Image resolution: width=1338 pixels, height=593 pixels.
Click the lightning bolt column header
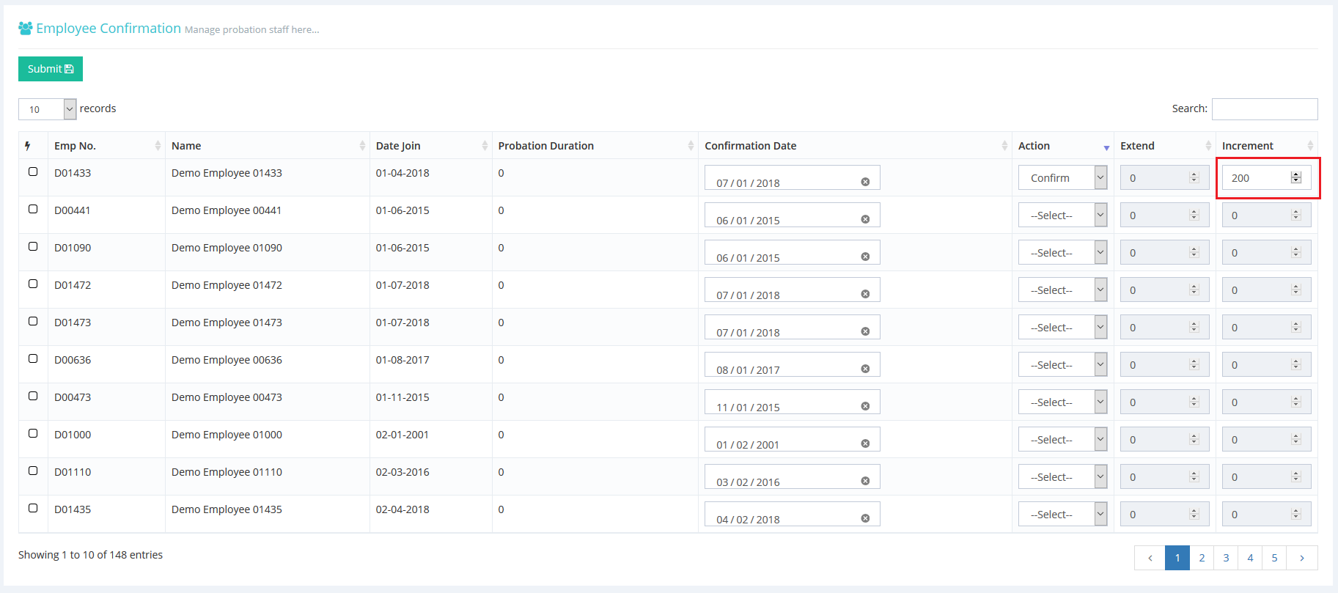click(28, 146)
